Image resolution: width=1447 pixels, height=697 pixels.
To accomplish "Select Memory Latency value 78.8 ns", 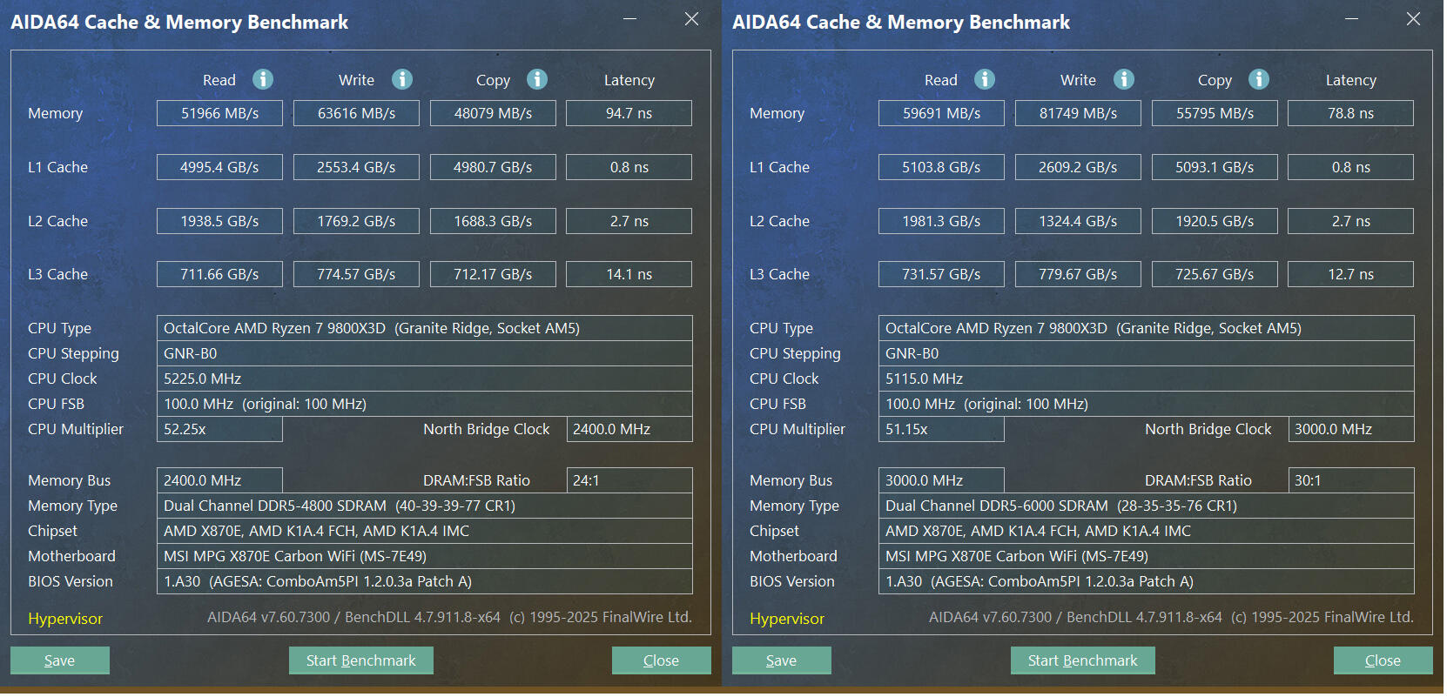I will point(1351,113).
